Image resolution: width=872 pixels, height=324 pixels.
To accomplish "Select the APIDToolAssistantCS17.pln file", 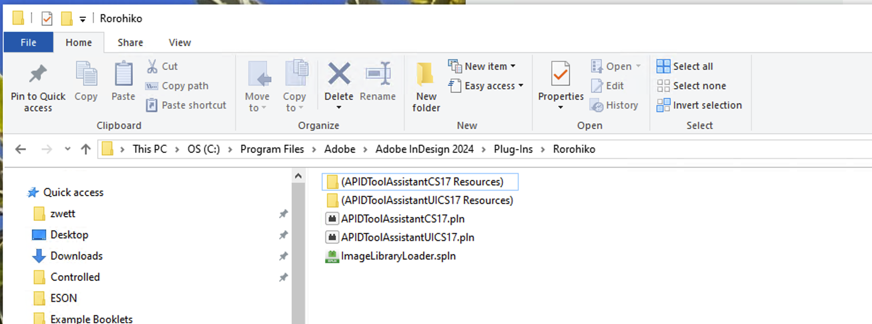I will (395, 219).
